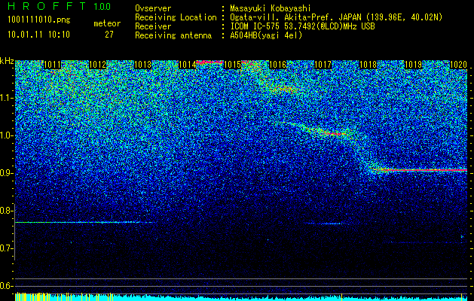Click the ICOM IC-575 receiver text

click(302, 26)
